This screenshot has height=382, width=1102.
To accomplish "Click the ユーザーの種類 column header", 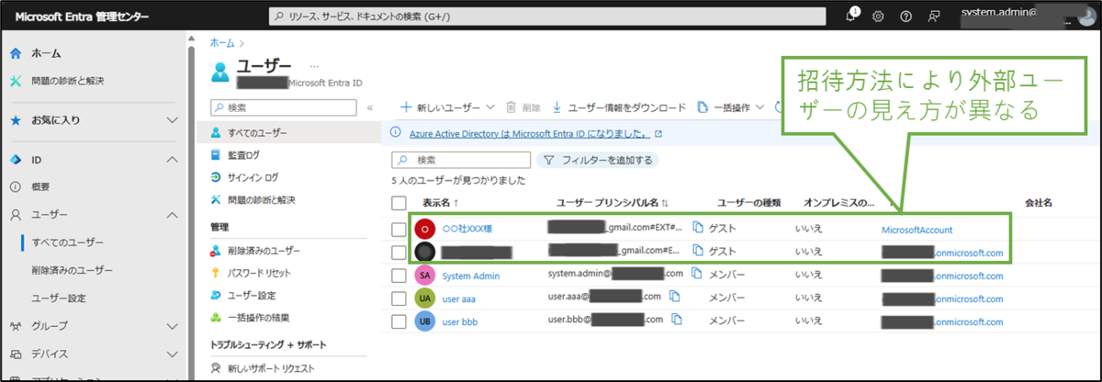I will 748,203.
